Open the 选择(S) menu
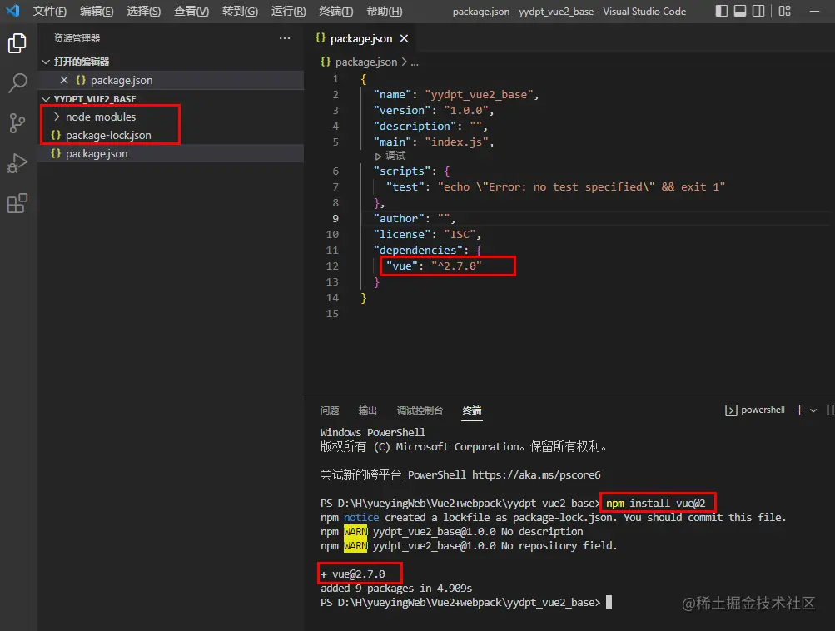Image resolution: width=835 pixels, height=631 pixels. pos(144,11)
